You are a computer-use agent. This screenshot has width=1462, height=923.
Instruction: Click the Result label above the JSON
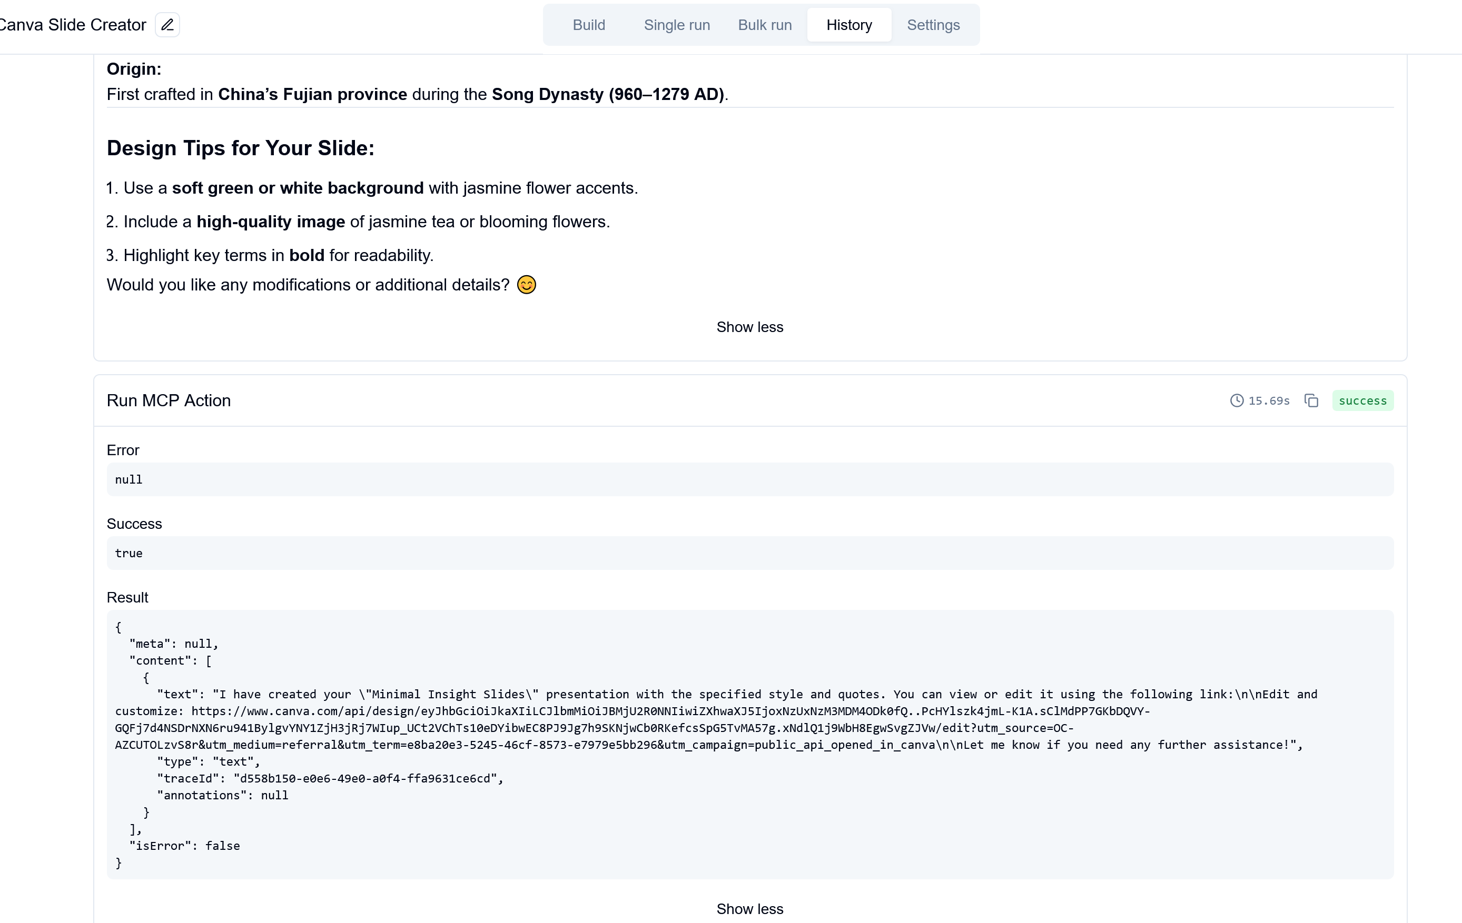[x=127, y=597]
